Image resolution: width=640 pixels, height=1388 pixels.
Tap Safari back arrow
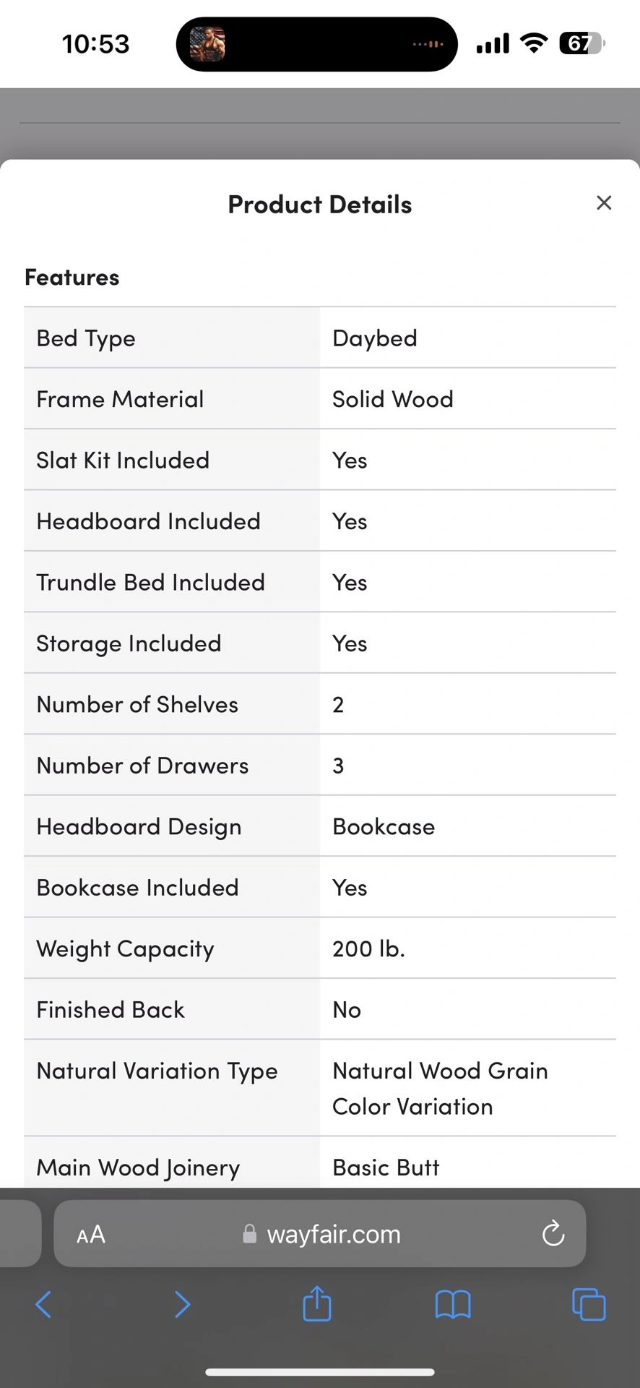(43, 1304)
